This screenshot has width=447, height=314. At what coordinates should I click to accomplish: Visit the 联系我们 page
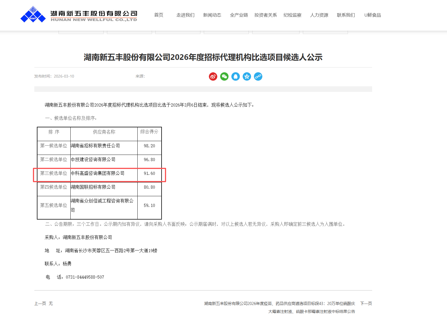pos(346,15)
